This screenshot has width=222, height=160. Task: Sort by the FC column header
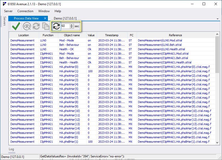131,35
